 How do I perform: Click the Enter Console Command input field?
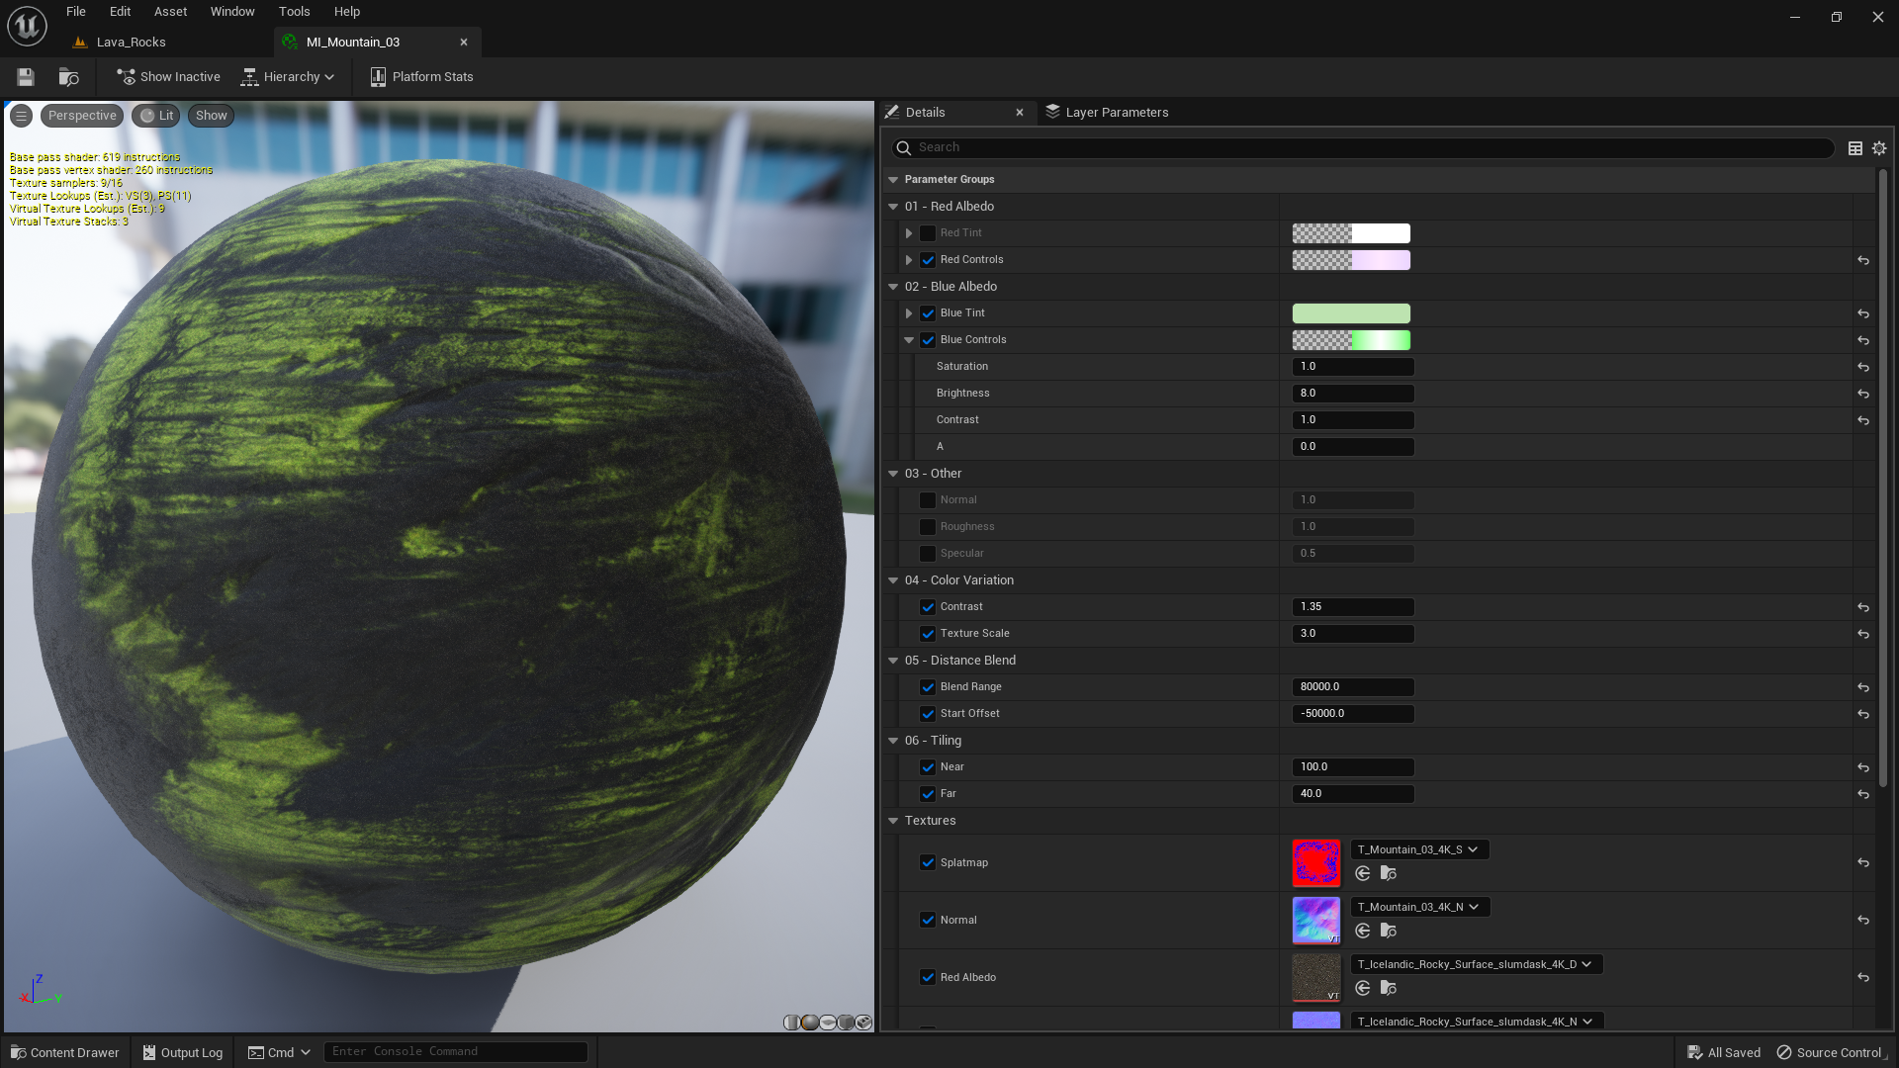pyautogui.click(x=455, y=1051)
